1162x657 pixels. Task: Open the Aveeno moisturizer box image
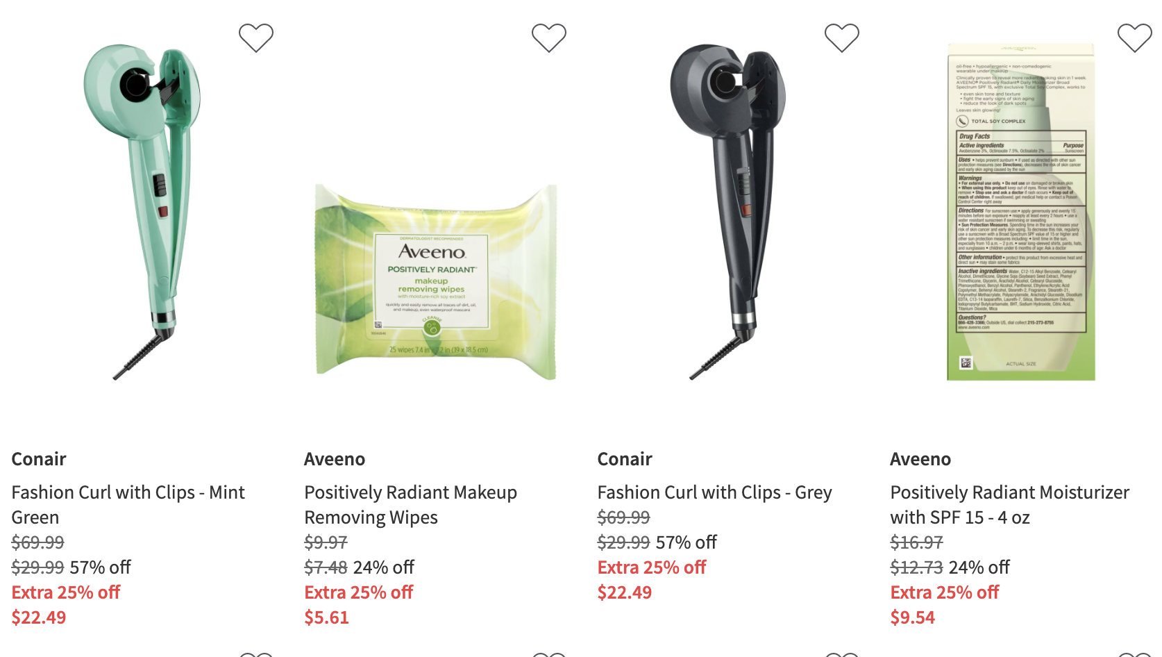pyautogui.click(x=1021, y=212)
